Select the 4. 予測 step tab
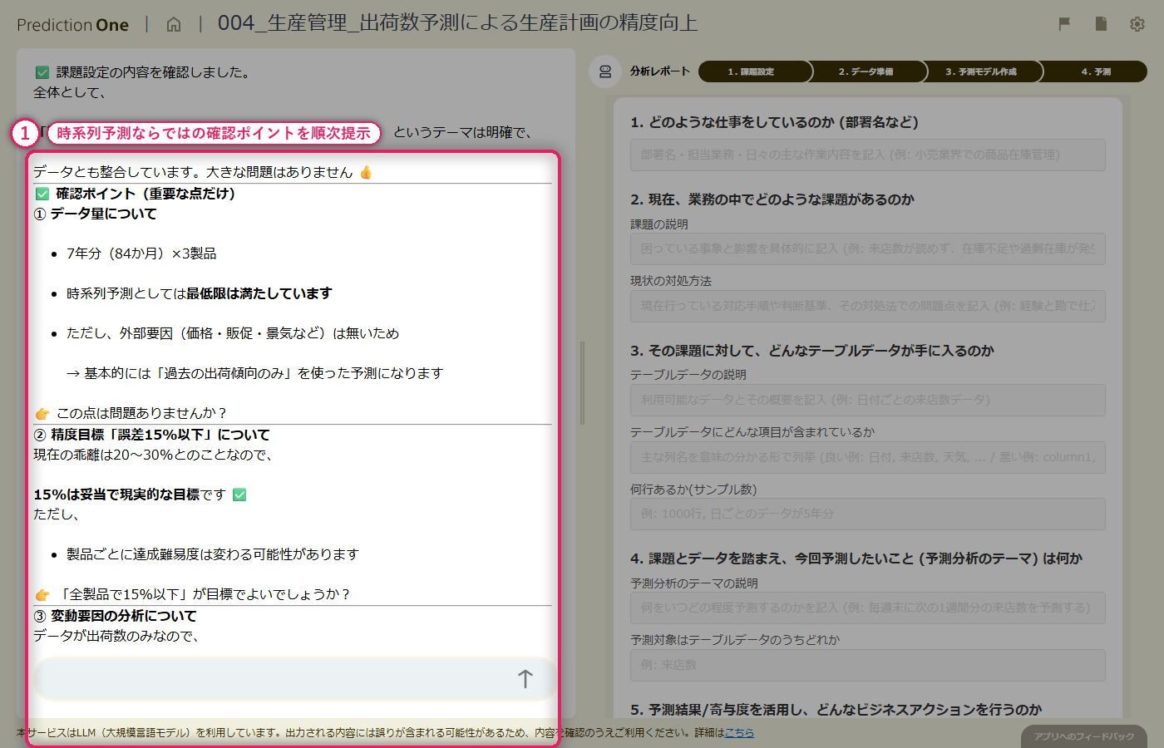Image resolution: width=1164 pixels, height=748 pixels. click(x=1095, y=71)
